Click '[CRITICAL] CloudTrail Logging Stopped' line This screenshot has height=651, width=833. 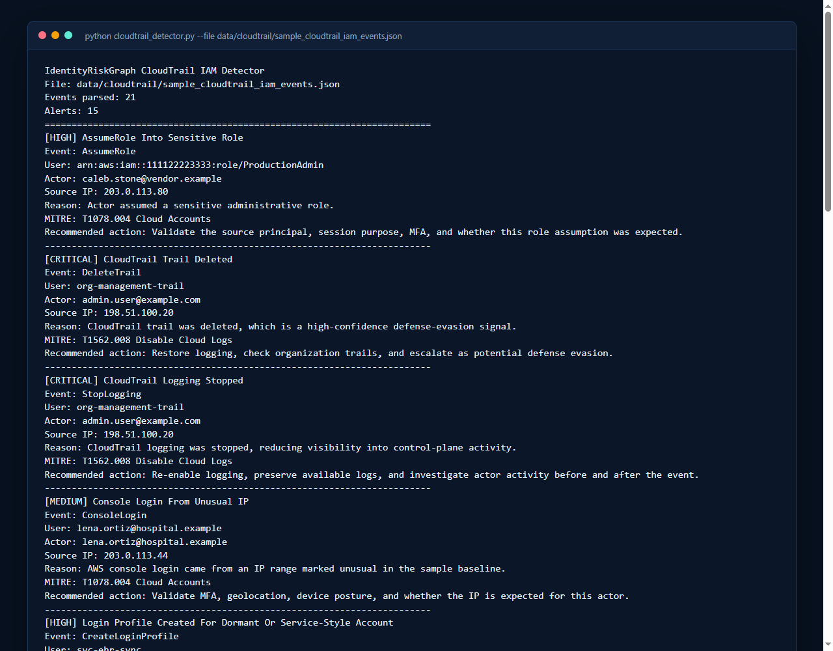click(x=144, y=380)
